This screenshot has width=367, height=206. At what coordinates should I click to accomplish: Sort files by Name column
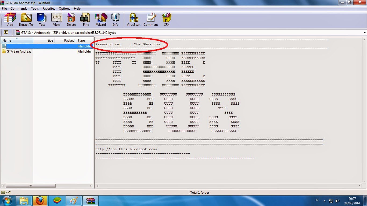point(17,41)
